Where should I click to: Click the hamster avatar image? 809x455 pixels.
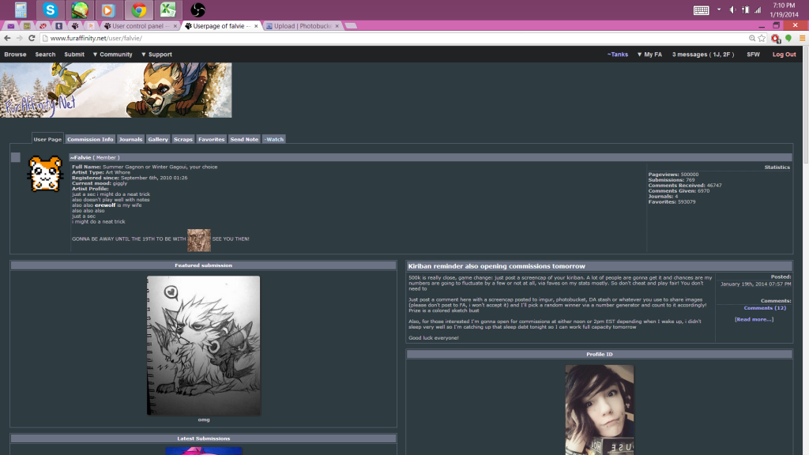[x=45, y=174]
